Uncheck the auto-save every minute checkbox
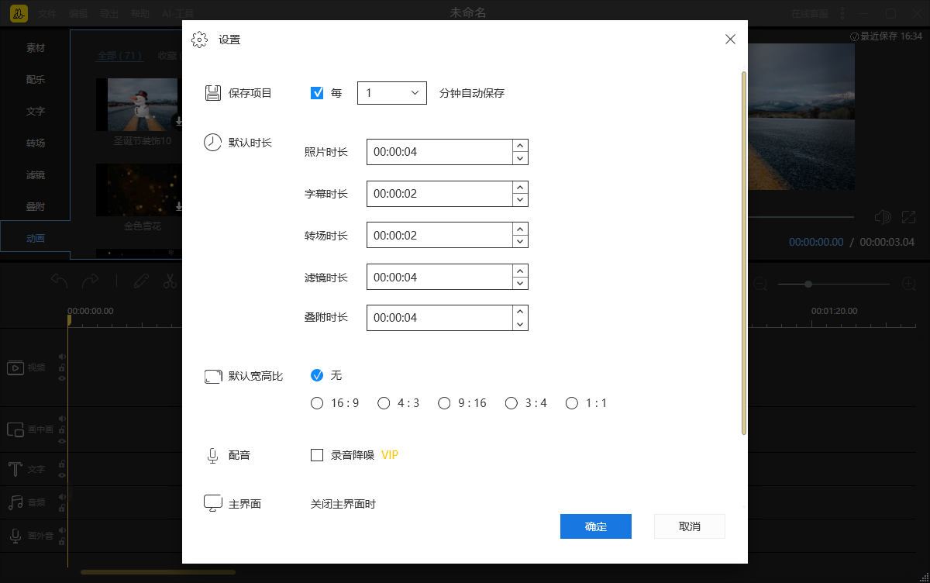The image size is (930, 583). click(x=317, y=92)
